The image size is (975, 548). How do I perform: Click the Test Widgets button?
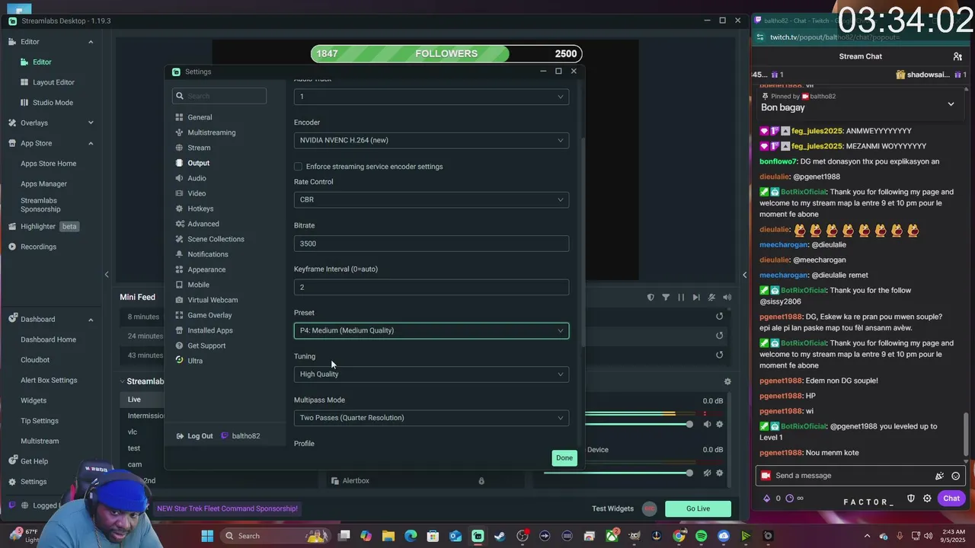click(612, 508)
